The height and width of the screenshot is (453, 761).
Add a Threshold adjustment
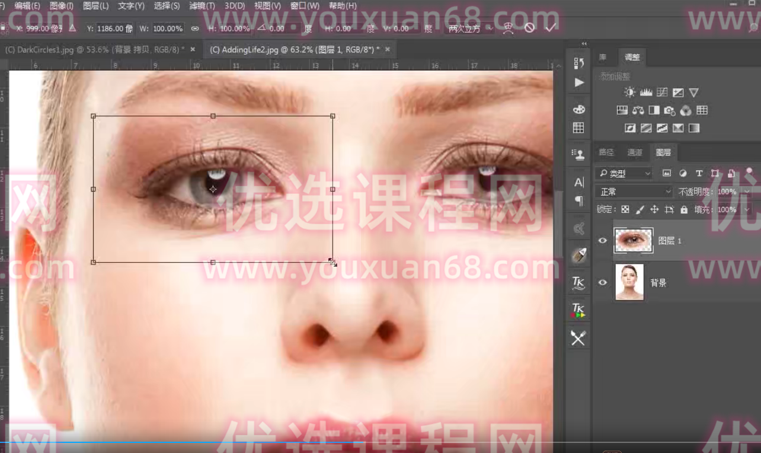click(662, 128)
